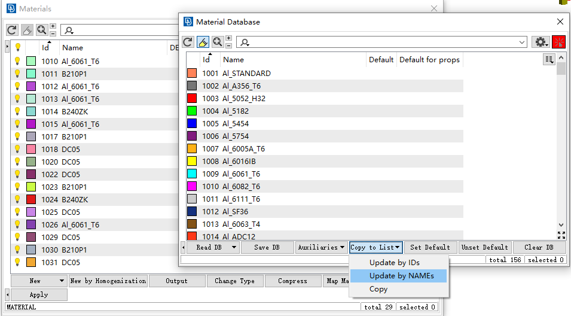
Task: Click plus expand icon in Material Database toolbar
Action: point(228,38)
